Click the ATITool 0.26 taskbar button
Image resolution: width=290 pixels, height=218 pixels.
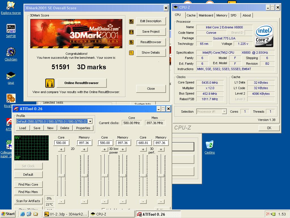pos(158,214)
